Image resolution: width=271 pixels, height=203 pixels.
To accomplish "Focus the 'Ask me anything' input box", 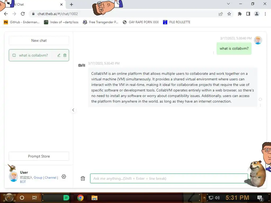I will [169, 178].
